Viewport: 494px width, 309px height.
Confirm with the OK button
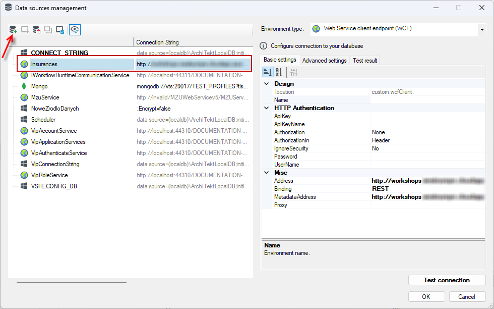426,296
